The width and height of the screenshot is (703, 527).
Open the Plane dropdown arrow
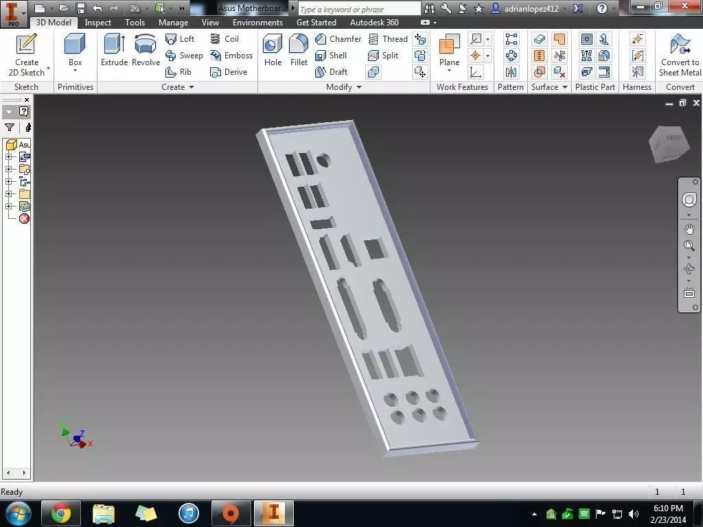[x=449, y=71]
